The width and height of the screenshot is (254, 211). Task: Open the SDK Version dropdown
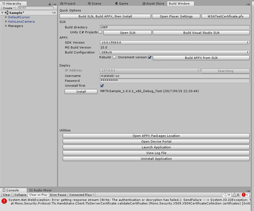[x=175, y=43]
